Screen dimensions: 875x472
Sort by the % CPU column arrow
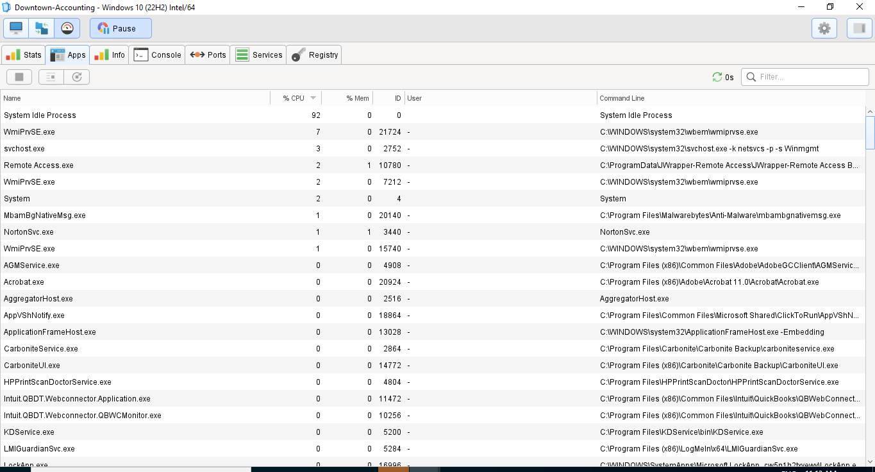point(313,98)
